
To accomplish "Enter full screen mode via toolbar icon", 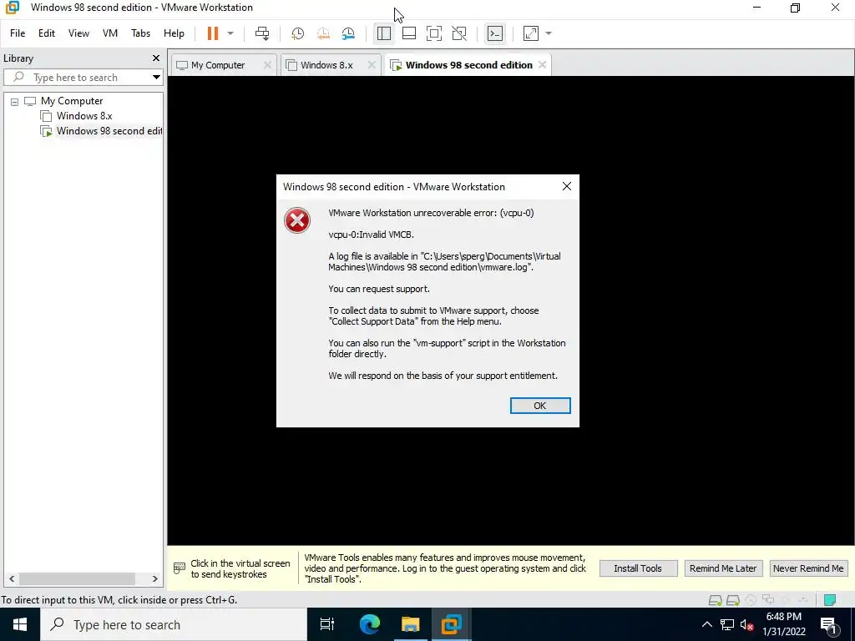I will coord(434,33).
